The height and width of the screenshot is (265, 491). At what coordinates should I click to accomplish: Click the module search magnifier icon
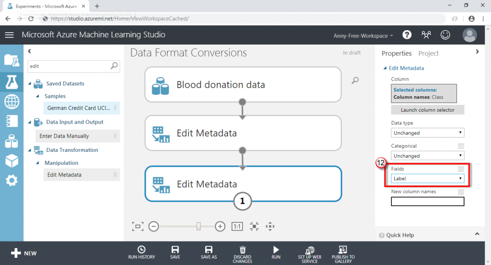[114, 66]
